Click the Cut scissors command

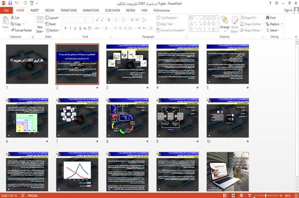coord(14,18)
